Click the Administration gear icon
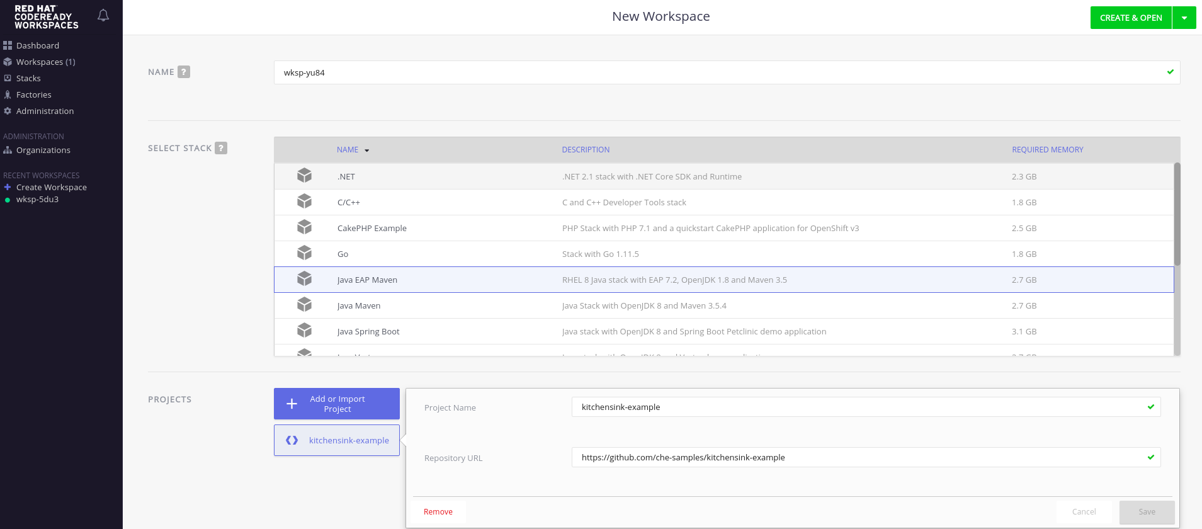This screenshot has height=529, width=1202. (8, 111)
